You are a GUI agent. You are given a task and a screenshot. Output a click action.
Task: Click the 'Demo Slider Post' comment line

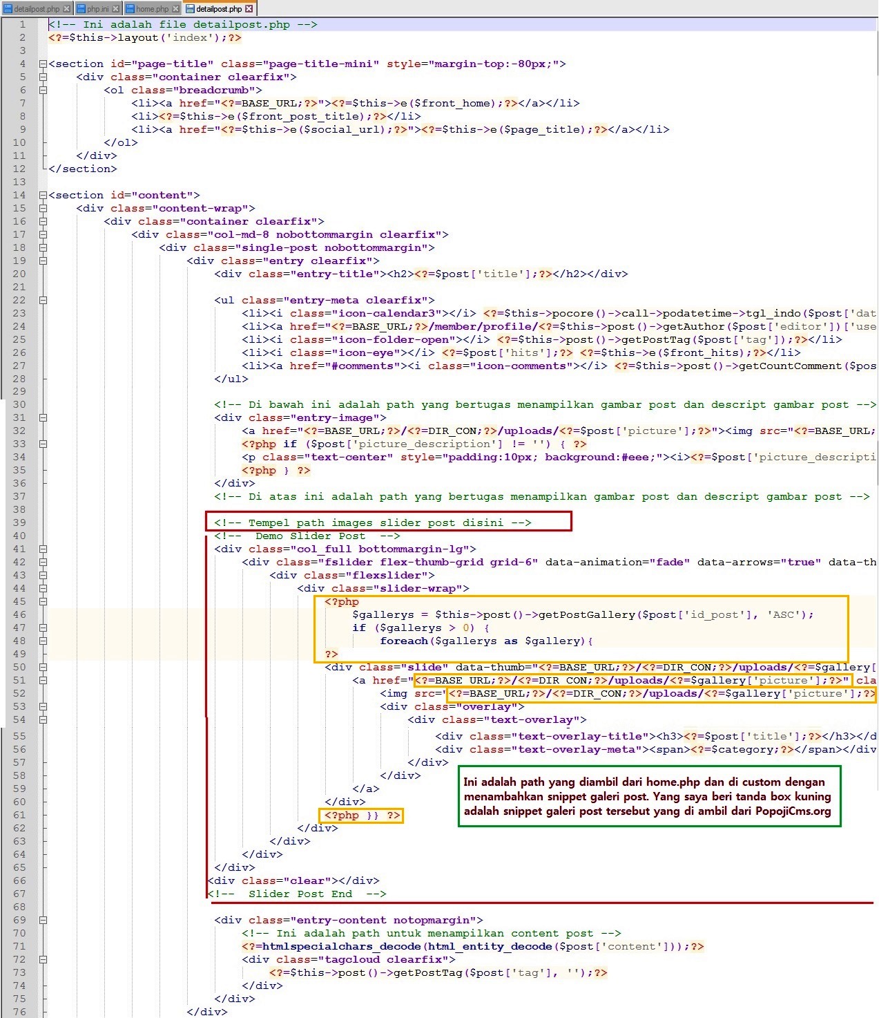coord(307,536)
